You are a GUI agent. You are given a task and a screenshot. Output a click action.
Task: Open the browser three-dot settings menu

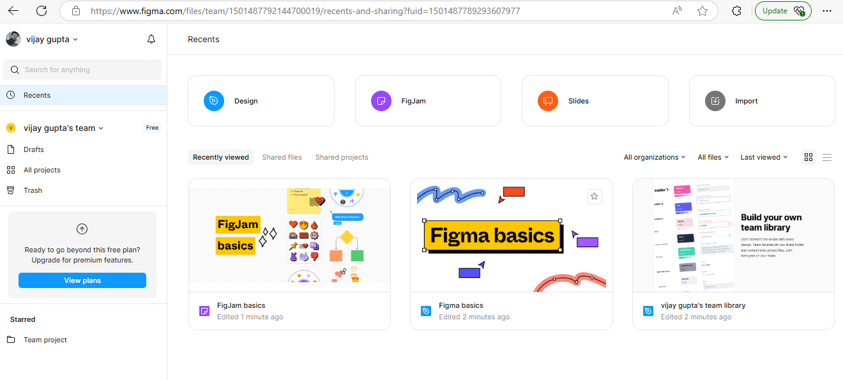[x=827, y=11]
